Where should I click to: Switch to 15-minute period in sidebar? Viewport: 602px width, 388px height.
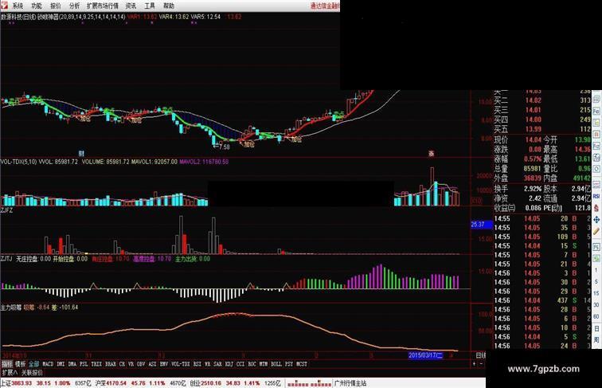[596, 293]
